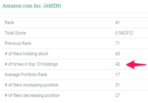This screenshot has width=148, height=103.
Task: Click the red arrow annotation
Action: pyautogui.click(x=136, y=65)
